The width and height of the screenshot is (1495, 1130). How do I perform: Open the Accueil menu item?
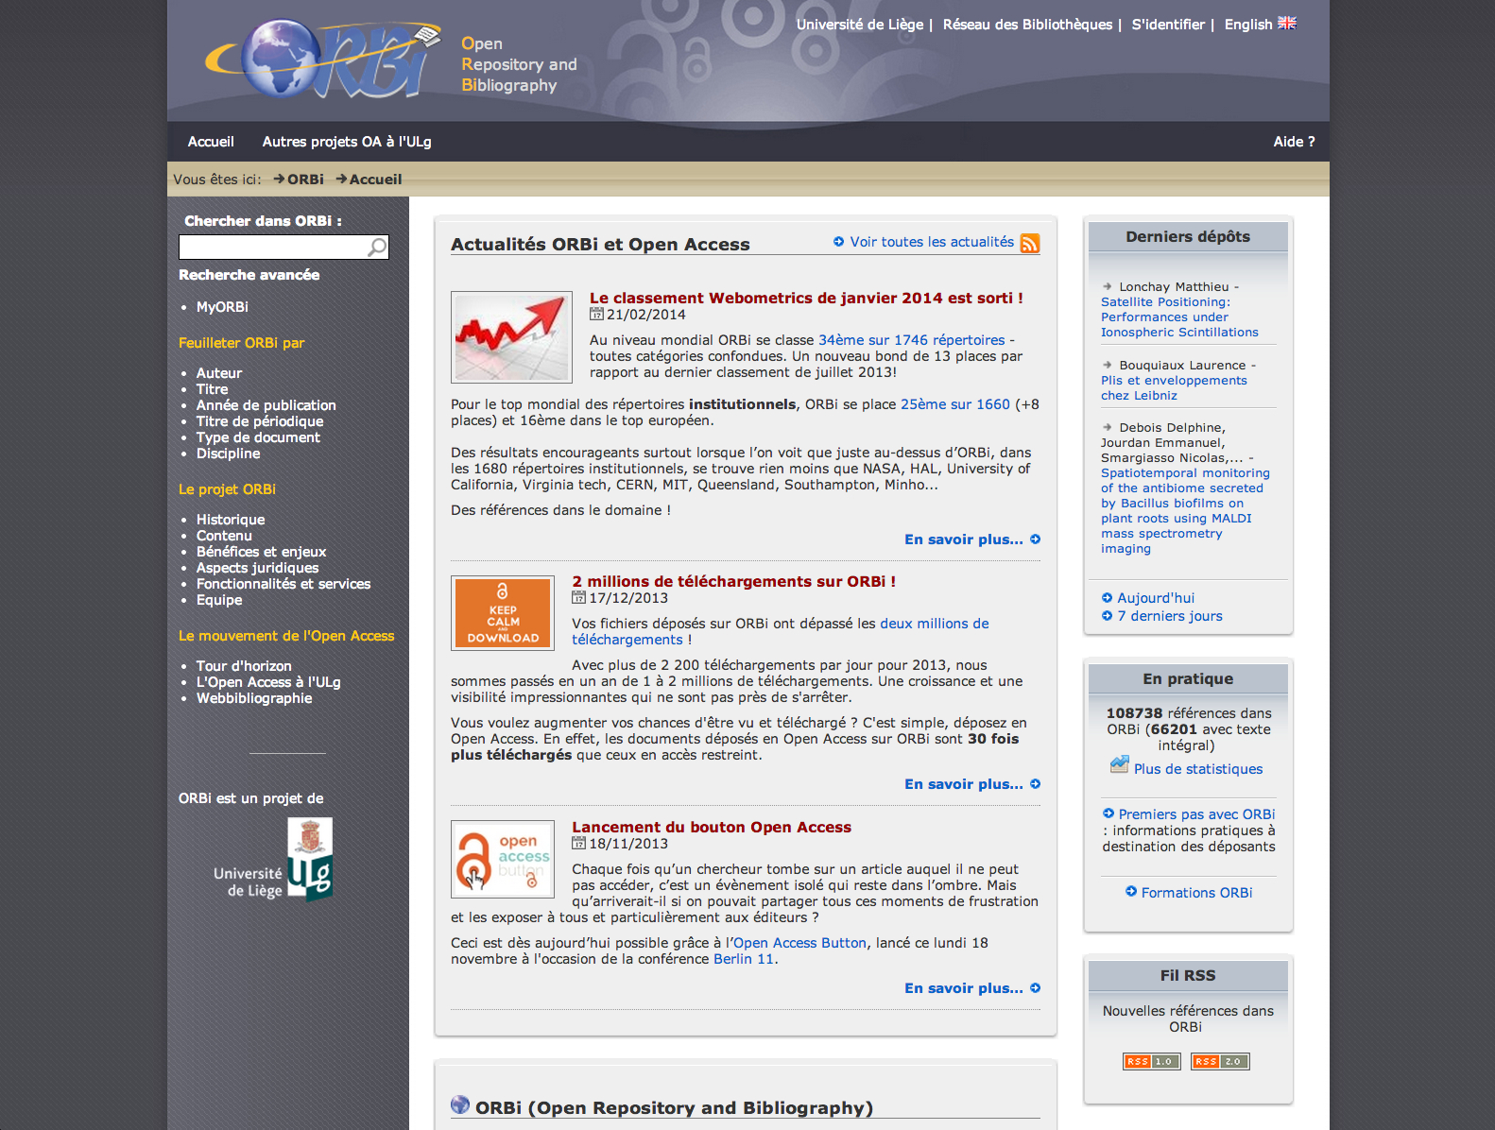pos(211,142)
